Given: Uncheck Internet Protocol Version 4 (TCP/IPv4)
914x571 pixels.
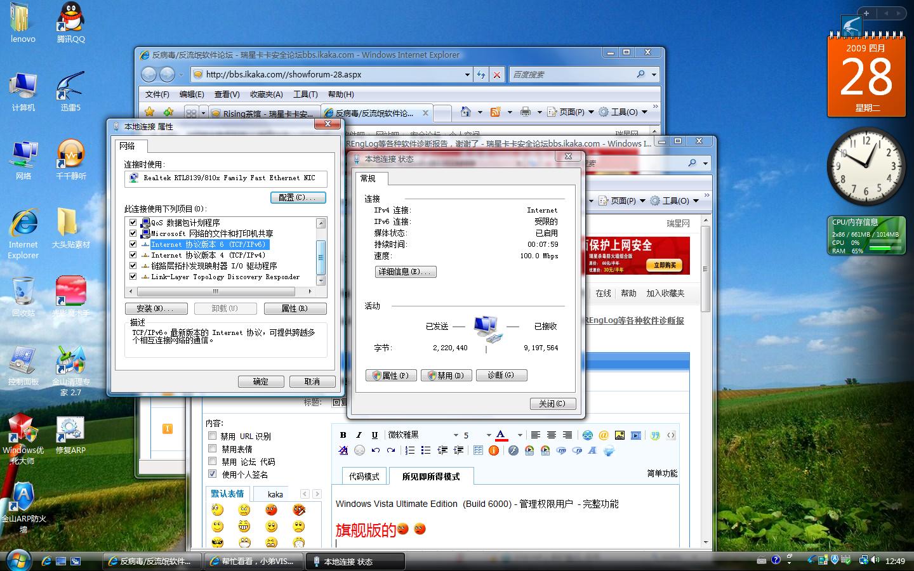Looking at the screenshot, I should point(133,255).
